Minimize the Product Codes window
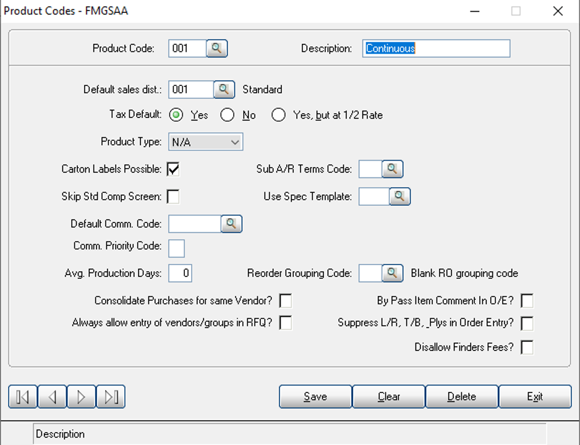Screen dimensions: 580x445 (475, 11)
